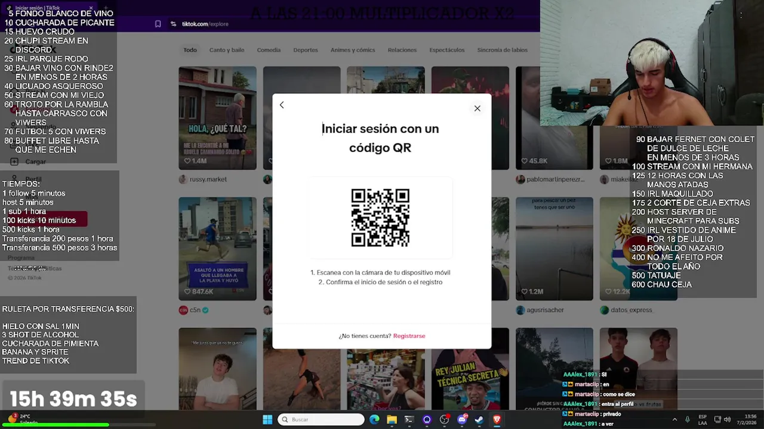764x429 pixels.
Task: Open the c5n profile link
Action: pyautogui.click(x=195, y=310)
